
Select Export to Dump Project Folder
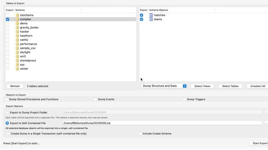(7, 112)
